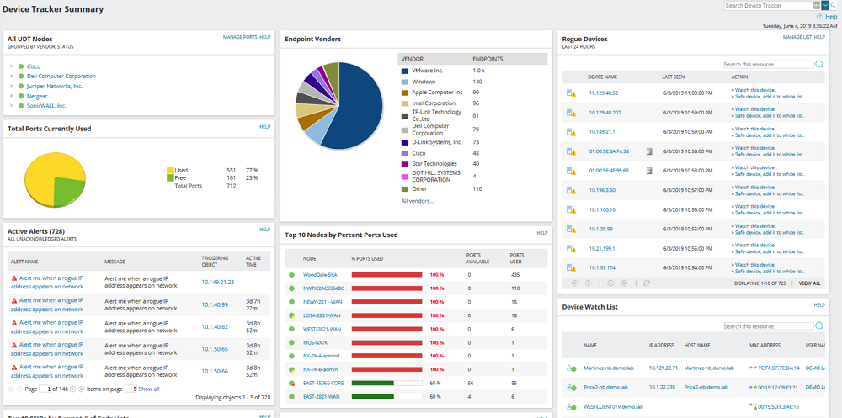Click the % PORTS USED column header

coord(367,259)
